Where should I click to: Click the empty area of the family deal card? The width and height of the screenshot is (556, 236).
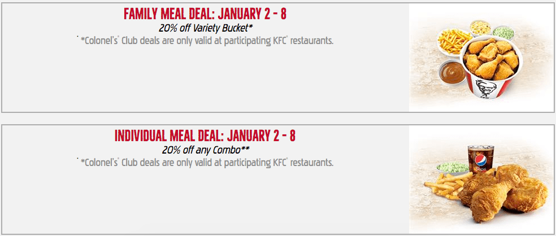click(206, 80)
